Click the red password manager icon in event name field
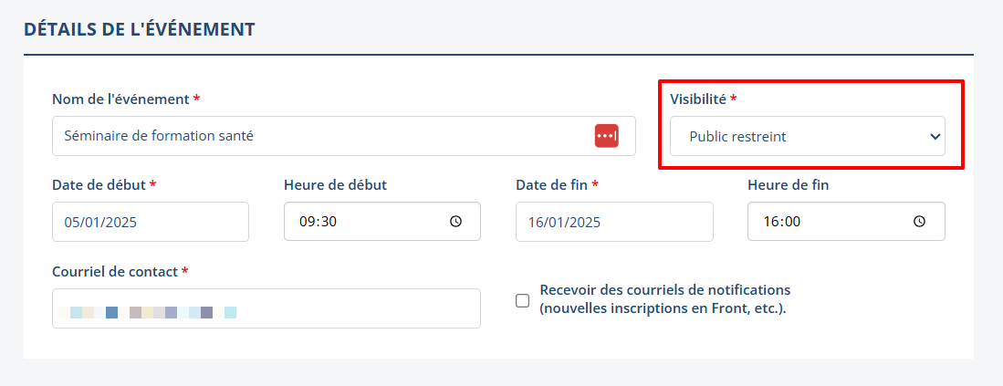The width and height of the screenshot is (1003, 386). (607, 136)
